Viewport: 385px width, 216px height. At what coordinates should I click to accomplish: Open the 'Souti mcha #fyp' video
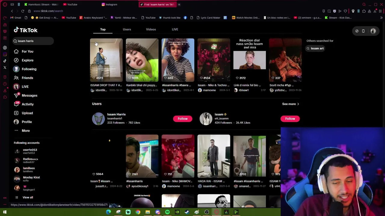coord(285,60)
